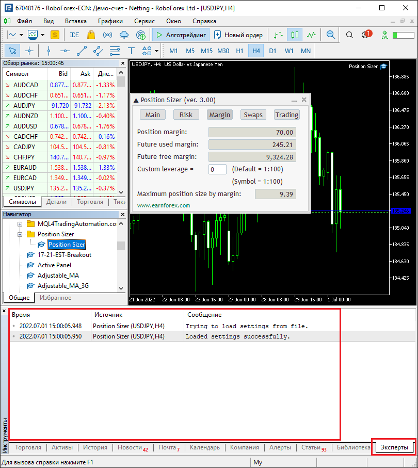This screenshot has width=418, height=468.
Task: Select the M15 timeframe
Action: pyautogui.click(x=206, y=51)
